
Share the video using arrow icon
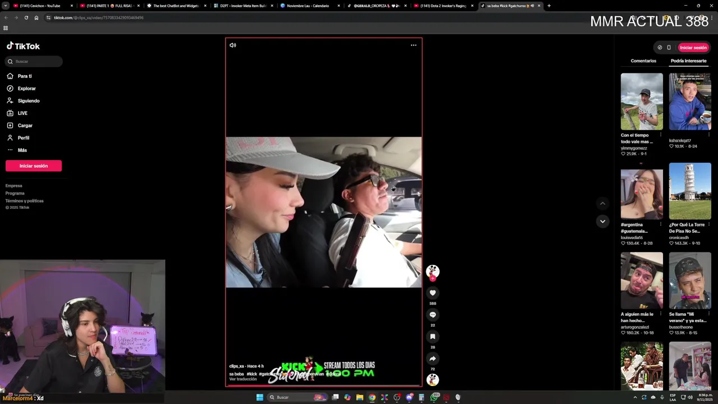click(432, 359)
